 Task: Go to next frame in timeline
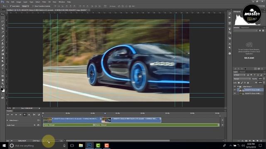[x=20, y=115]
